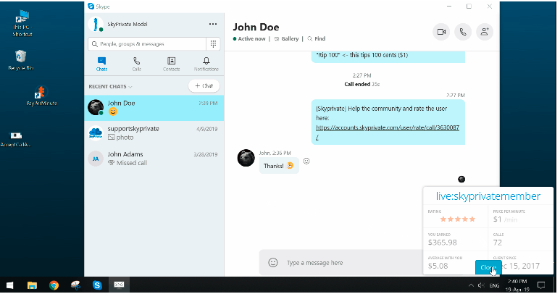
Task: Open the John Adams conversation
Action: (154, 159)
